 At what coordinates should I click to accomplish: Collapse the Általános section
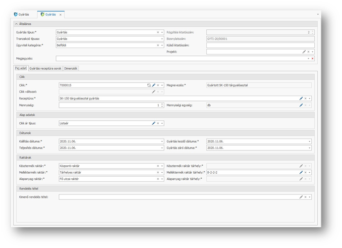click(x=16, y=23)
